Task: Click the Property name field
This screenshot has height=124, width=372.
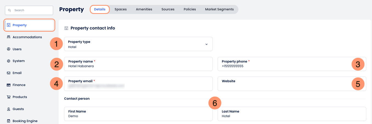Action: pyautogui.click(x=138, y=64)
